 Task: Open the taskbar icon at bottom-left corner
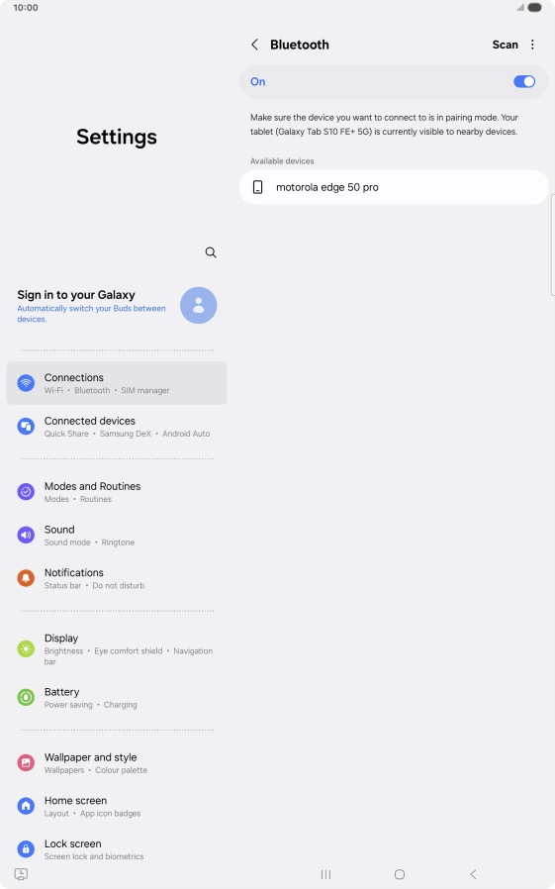(x=21, y=874)
